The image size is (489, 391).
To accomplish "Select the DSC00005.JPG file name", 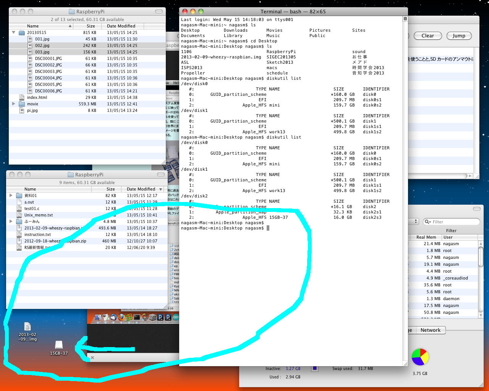I will pos(49,84).
